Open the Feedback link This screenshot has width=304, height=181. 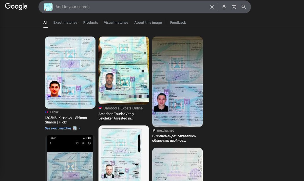tap(178, 23)
